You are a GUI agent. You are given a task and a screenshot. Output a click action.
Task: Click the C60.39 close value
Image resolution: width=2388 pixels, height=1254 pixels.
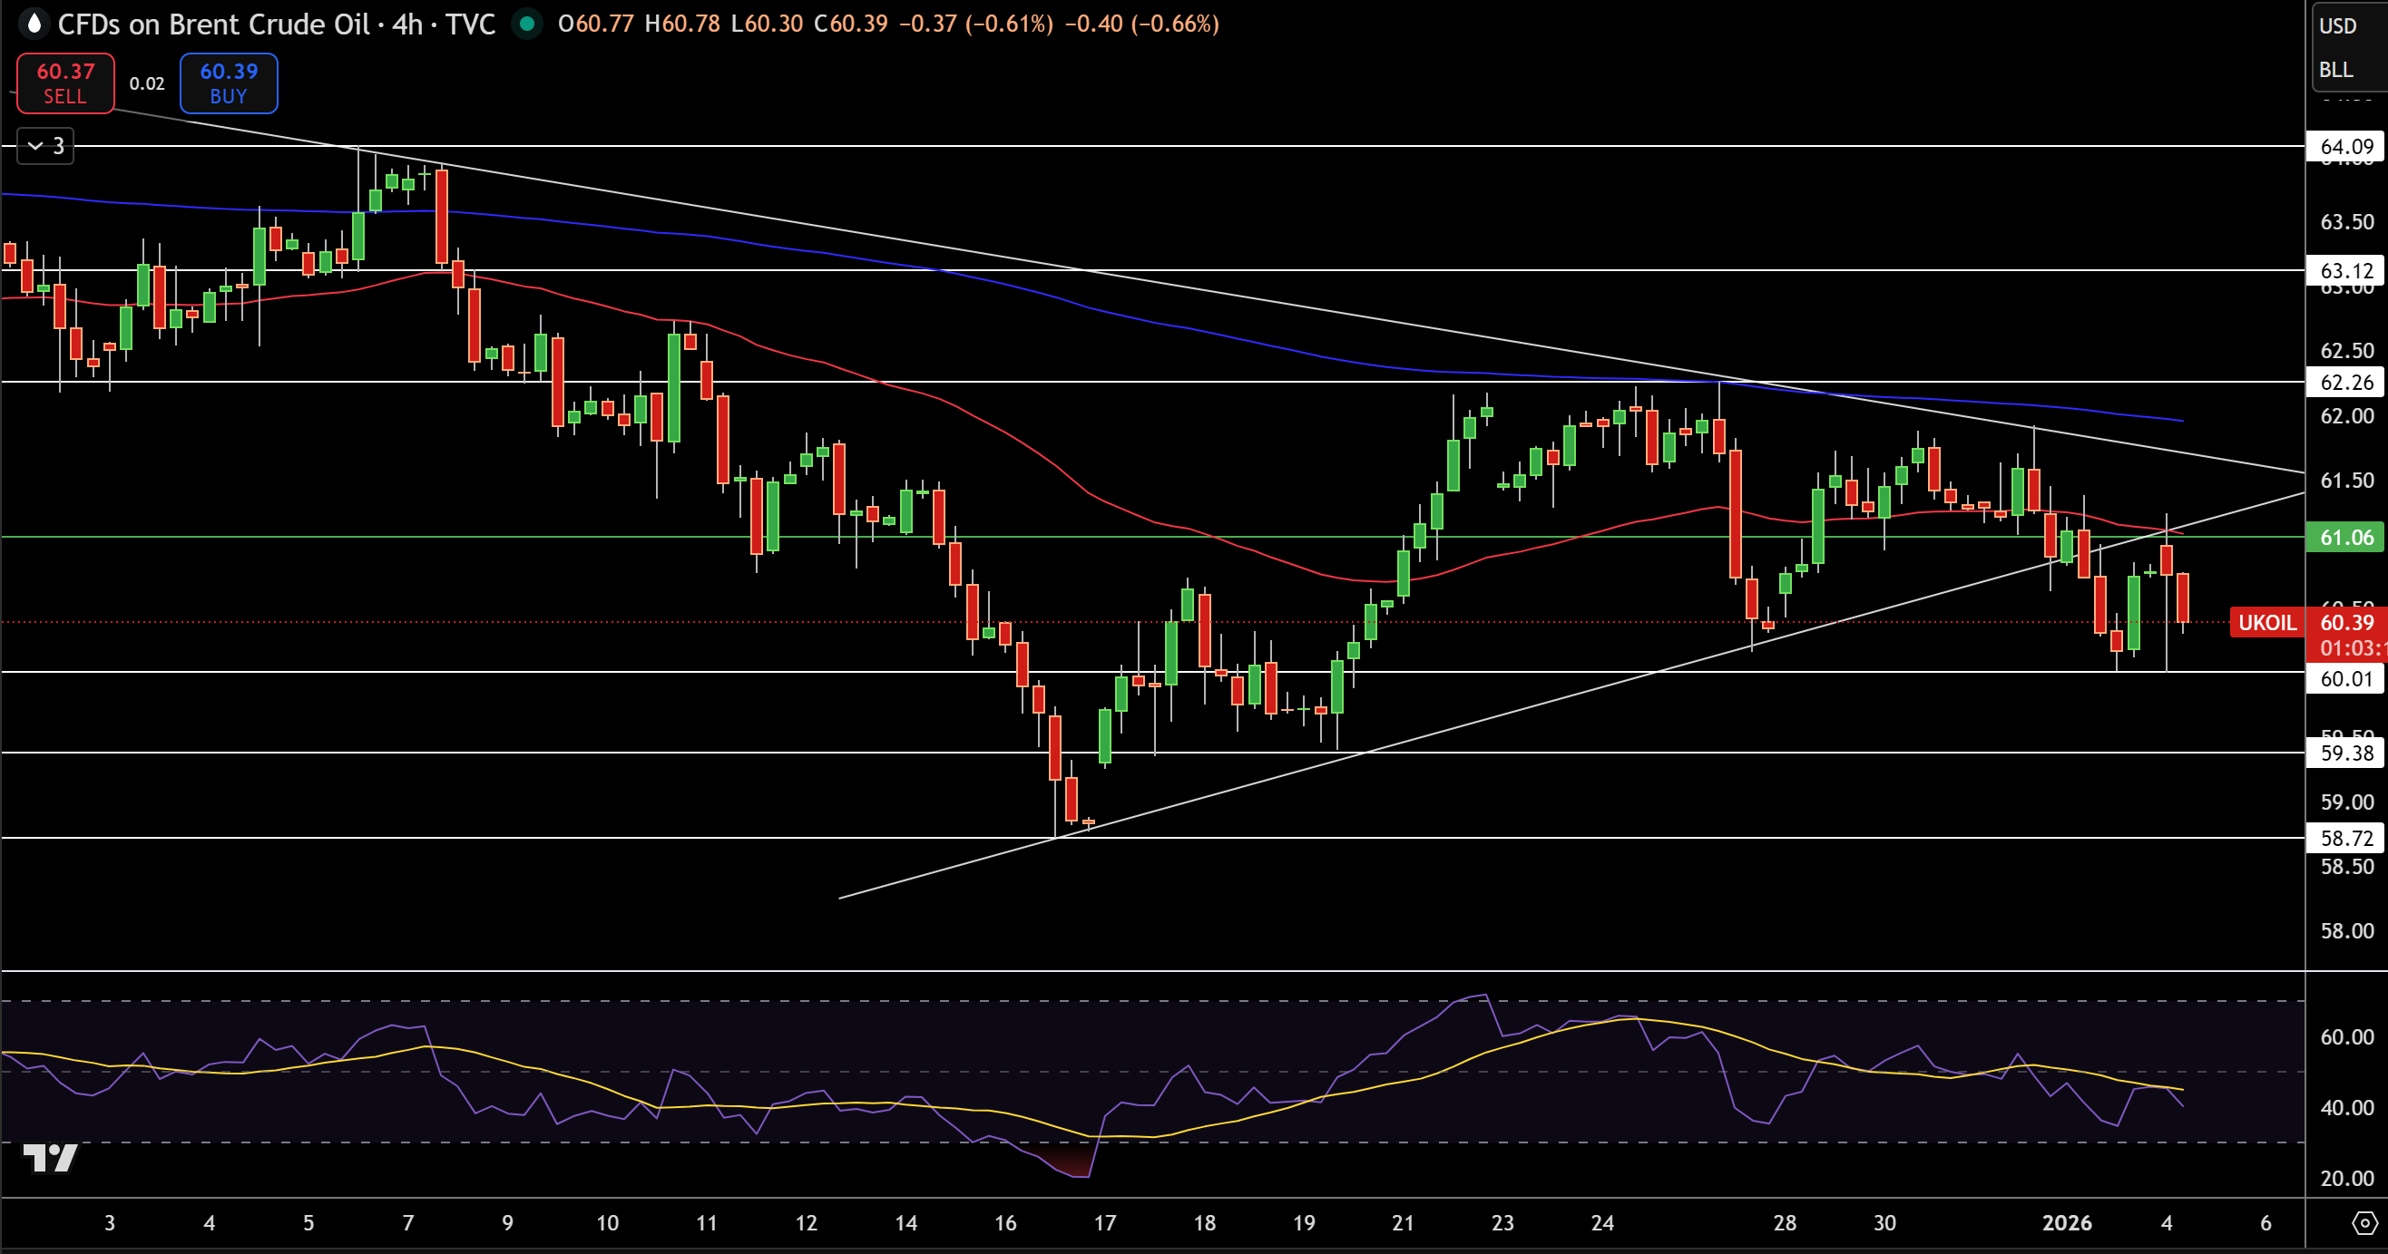851,24
